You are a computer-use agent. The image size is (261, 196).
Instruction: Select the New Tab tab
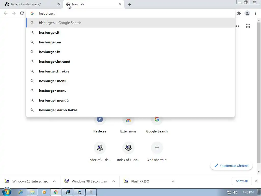(x=94, y=4)
